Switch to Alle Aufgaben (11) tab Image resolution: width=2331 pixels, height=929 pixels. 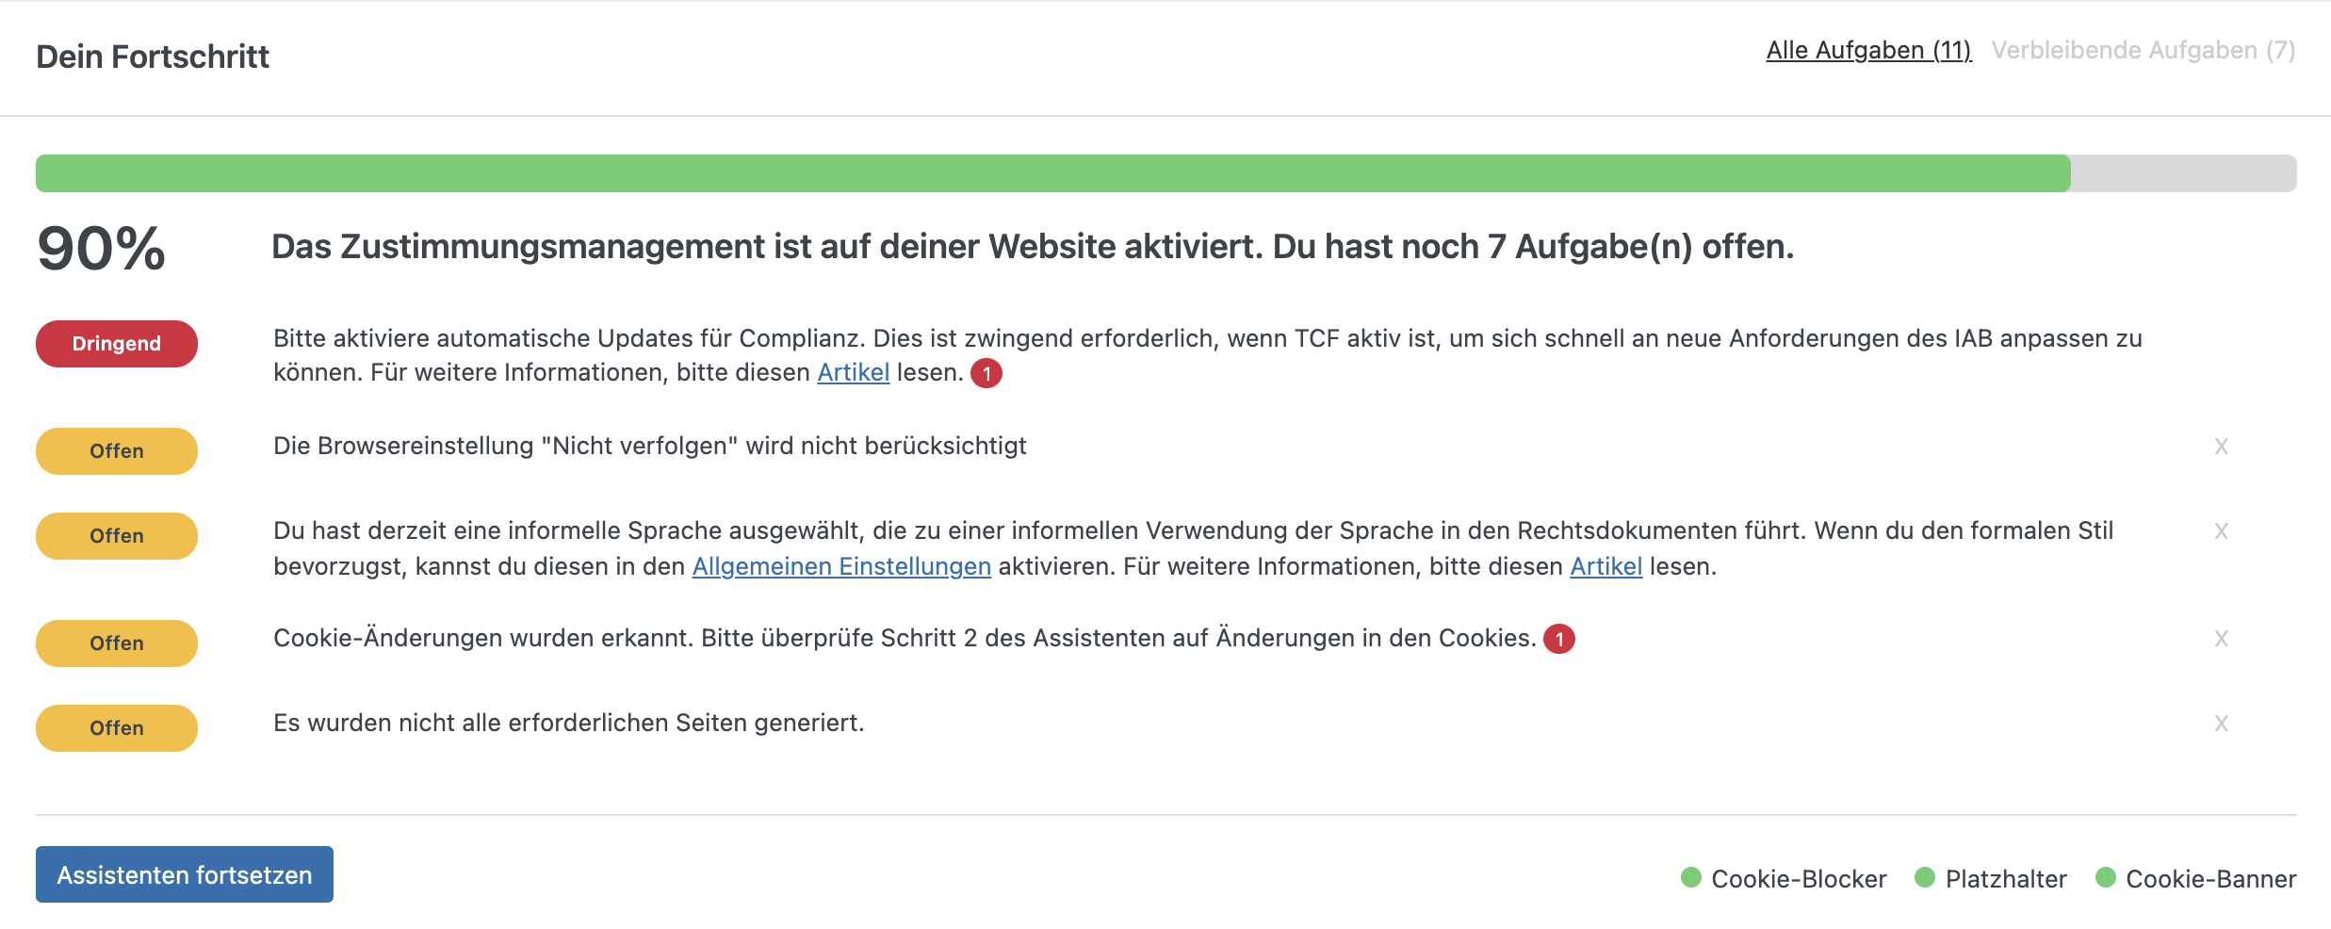[1868, 51]
